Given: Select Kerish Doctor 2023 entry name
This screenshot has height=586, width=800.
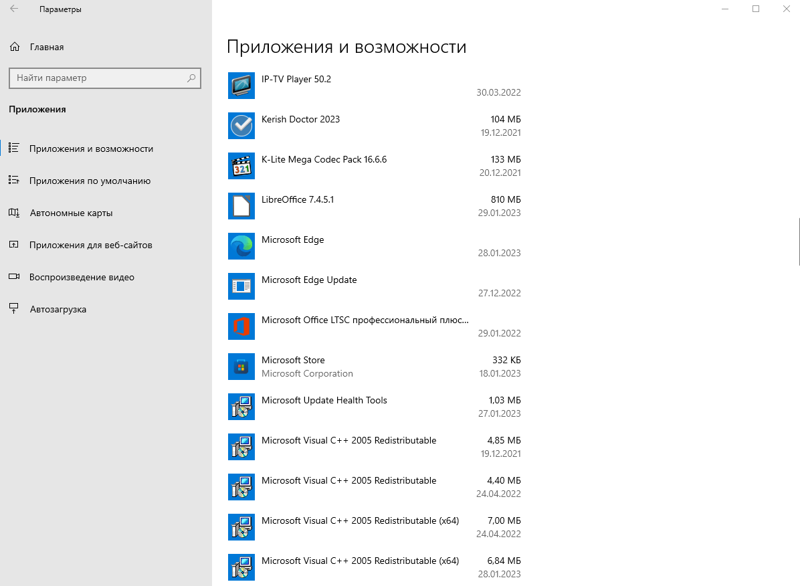Looking at the screenshot, I should [x=300, y=120].
